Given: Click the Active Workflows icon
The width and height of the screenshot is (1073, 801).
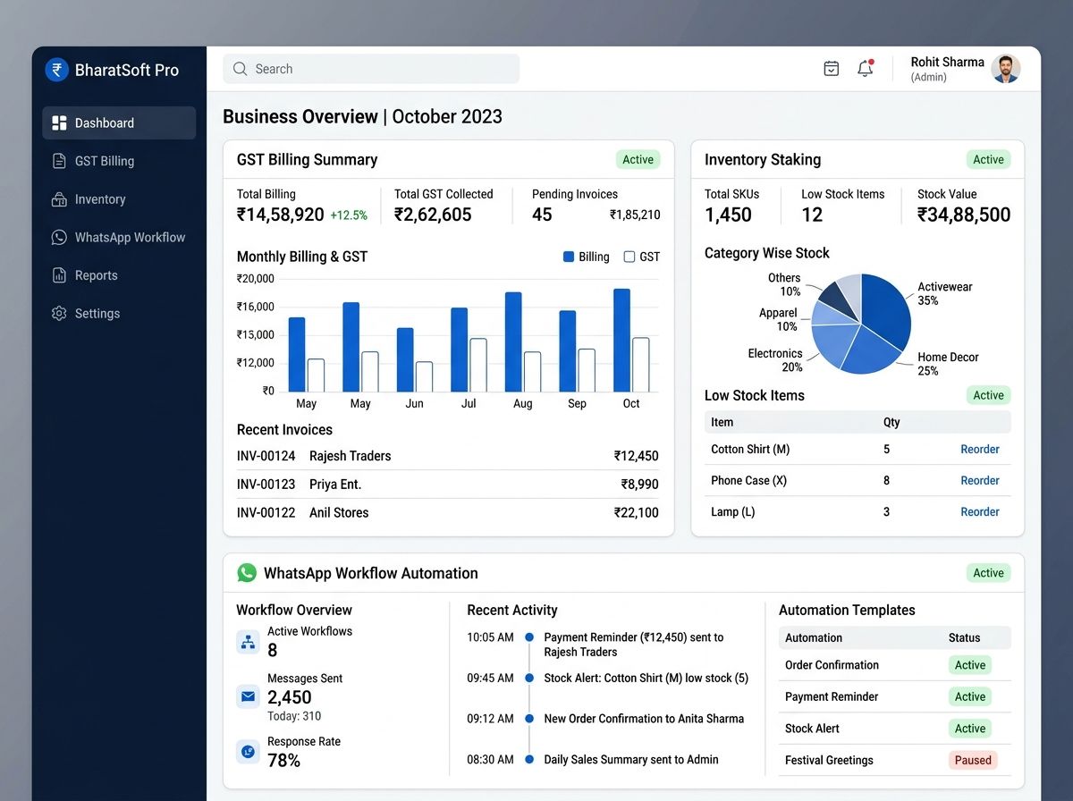Looking at the screenshot, I should tap(248, 642).
